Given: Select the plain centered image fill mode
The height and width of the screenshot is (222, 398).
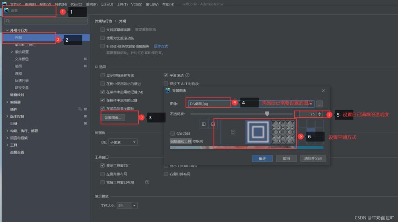Looking at the screenshot, I should click(x=233, y=132).
